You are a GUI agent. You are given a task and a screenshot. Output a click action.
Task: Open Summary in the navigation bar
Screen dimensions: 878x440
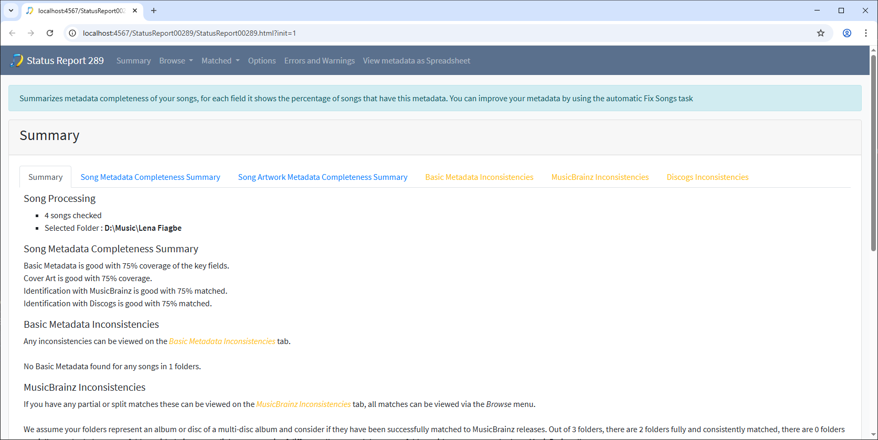(133, 61)
